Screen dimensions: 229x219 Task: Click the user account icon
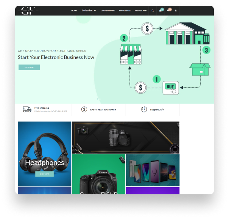pyautogui.click(x=176, y=11)
